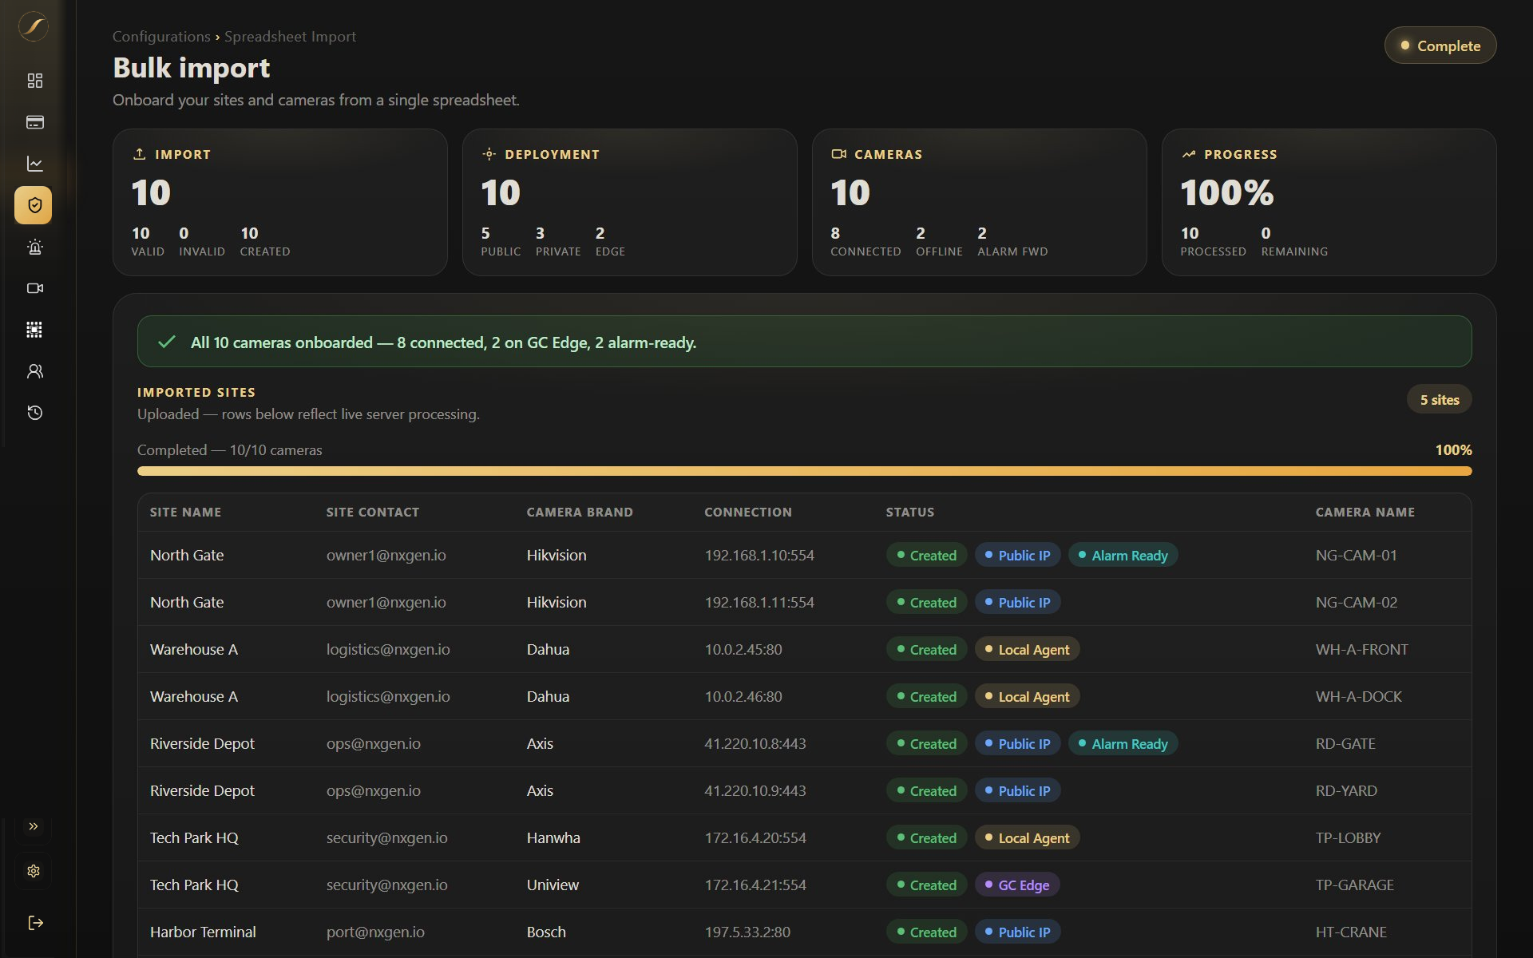Click the Public IP chip in the NG-CAM-02 row
Image resolution: width=1533 pixels, height=958 pixels.
tap(1017, 602)
